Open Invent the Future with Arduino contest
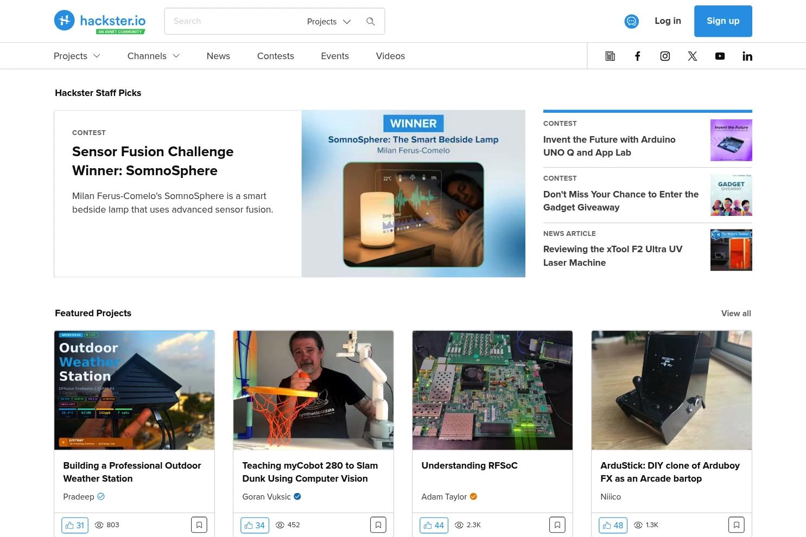The width and height of the screenshot is (806, 537). [610, 146]
